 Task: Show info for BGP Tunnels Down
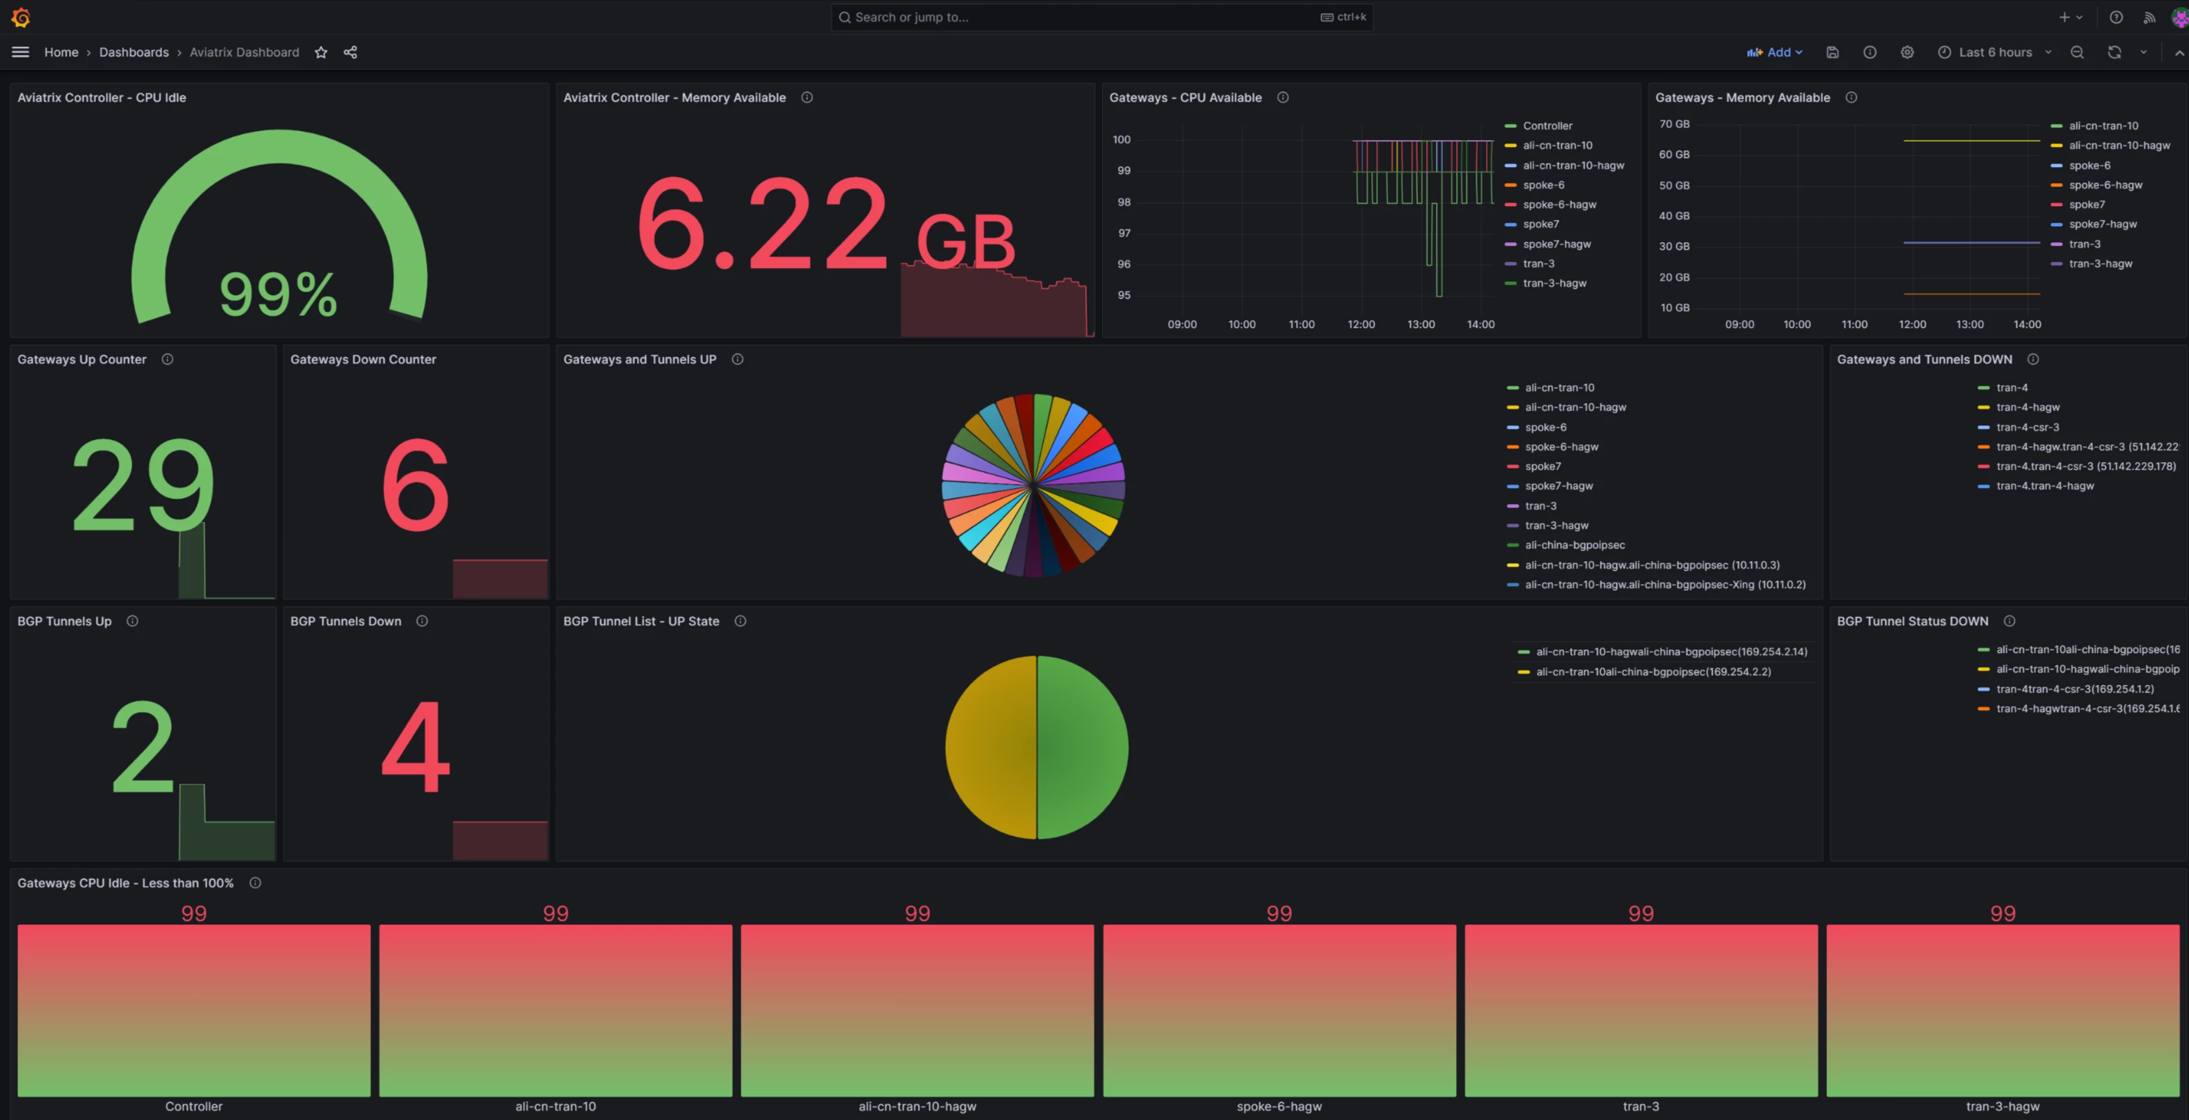tap(422, 621)
